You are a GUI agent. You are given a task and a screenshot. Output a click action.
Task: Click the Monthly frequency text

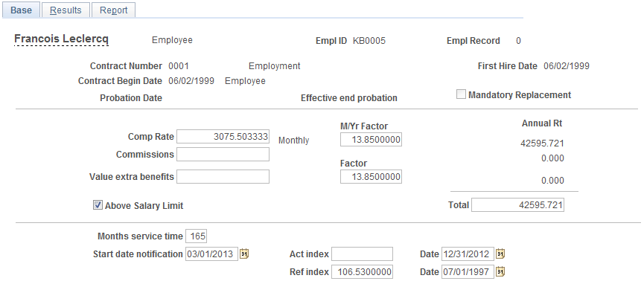click(293, 141)
